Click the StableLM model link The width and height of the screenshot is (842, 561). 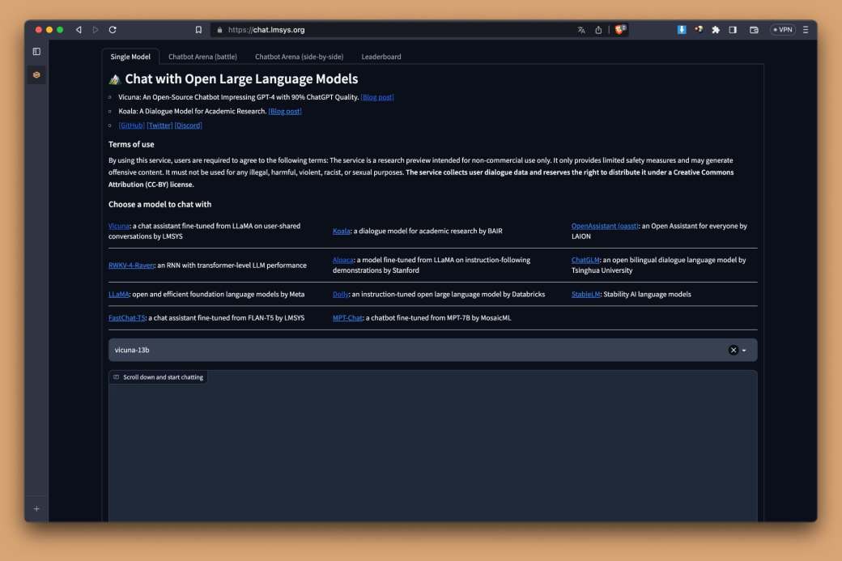(x=585, y=294)
